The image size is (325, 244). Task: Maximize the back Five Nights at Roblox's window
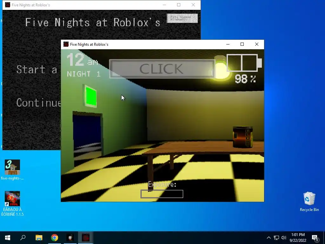tap(179, 5)
